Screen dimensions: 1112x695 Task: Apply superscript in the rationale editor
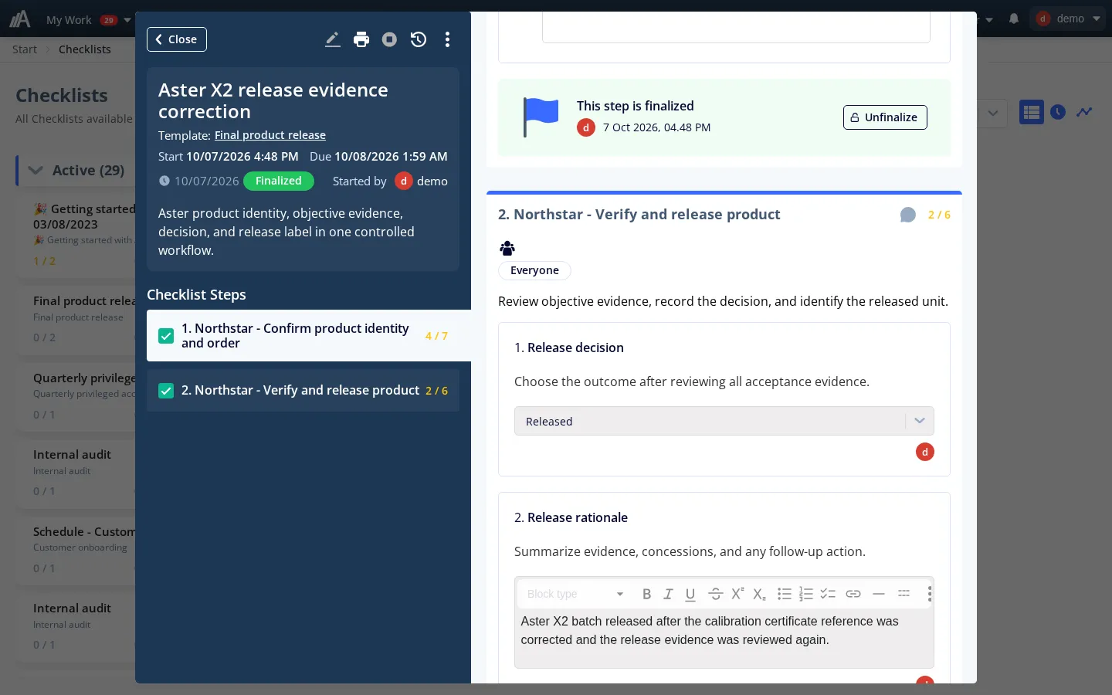tap(737, 594)
